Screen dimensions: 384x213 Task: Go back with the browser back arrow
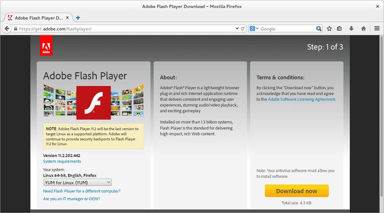pos(7,29)
